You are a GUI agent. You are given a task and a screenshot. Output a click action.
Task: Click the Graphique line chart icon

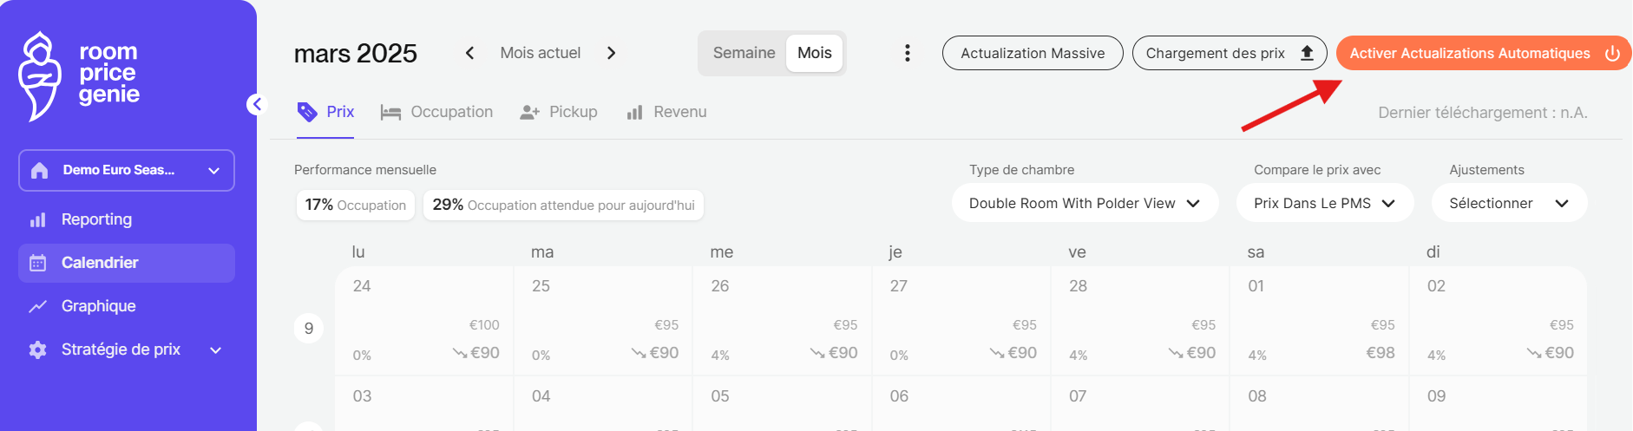(x=37, y=306)
